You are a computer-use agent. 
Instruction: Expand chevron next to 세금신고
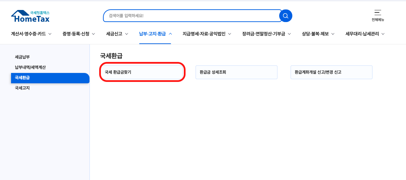pos(126,34)
